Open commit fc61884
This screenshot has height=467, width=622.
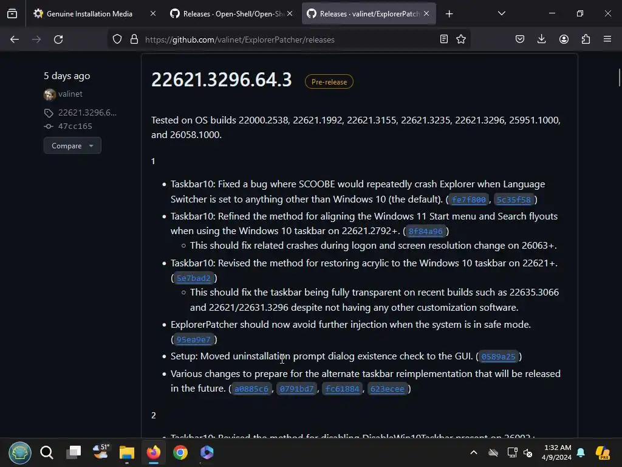342,389
